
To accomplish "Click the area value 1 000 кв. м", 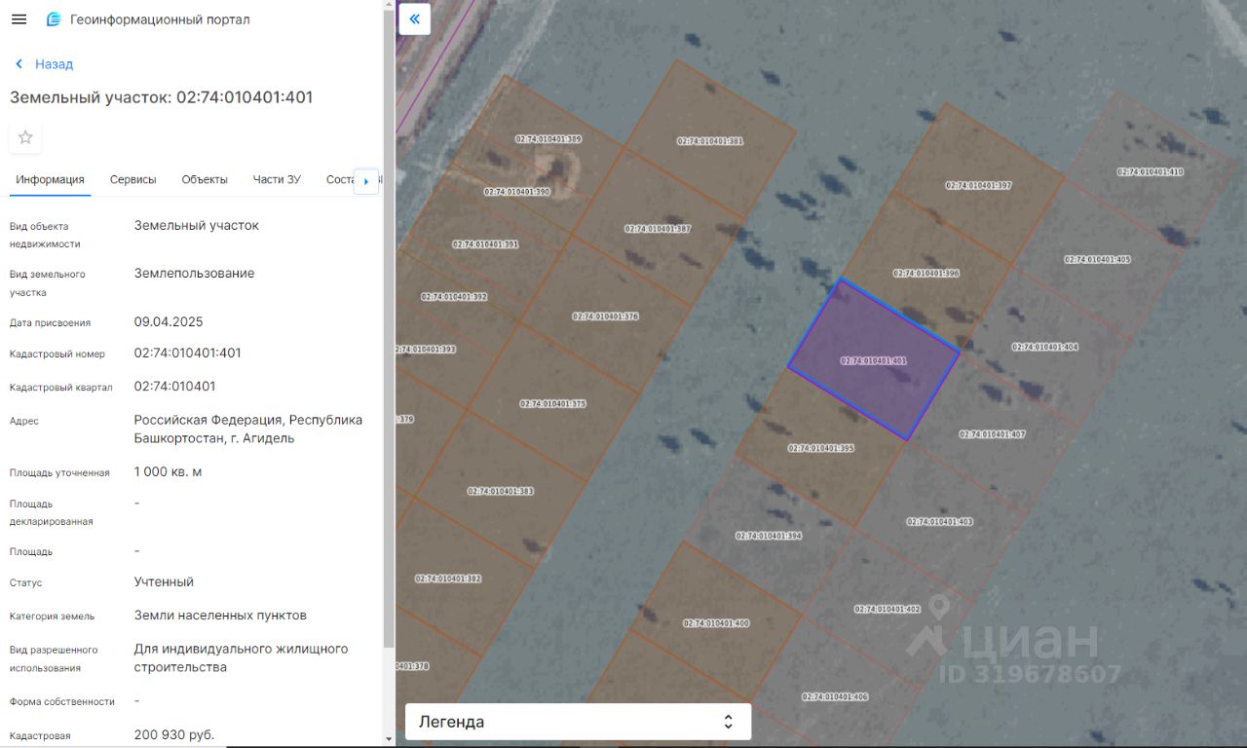I will click(x=169, y=471).
